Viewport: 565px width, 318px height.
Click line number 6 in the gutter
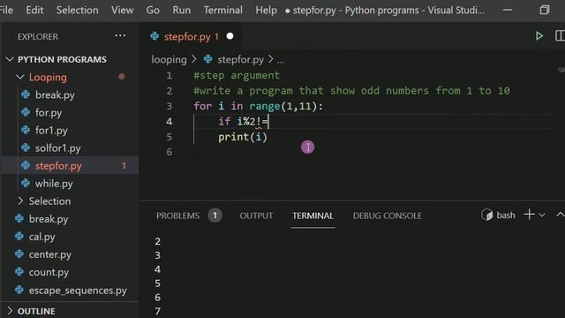[x=169, y=152]
